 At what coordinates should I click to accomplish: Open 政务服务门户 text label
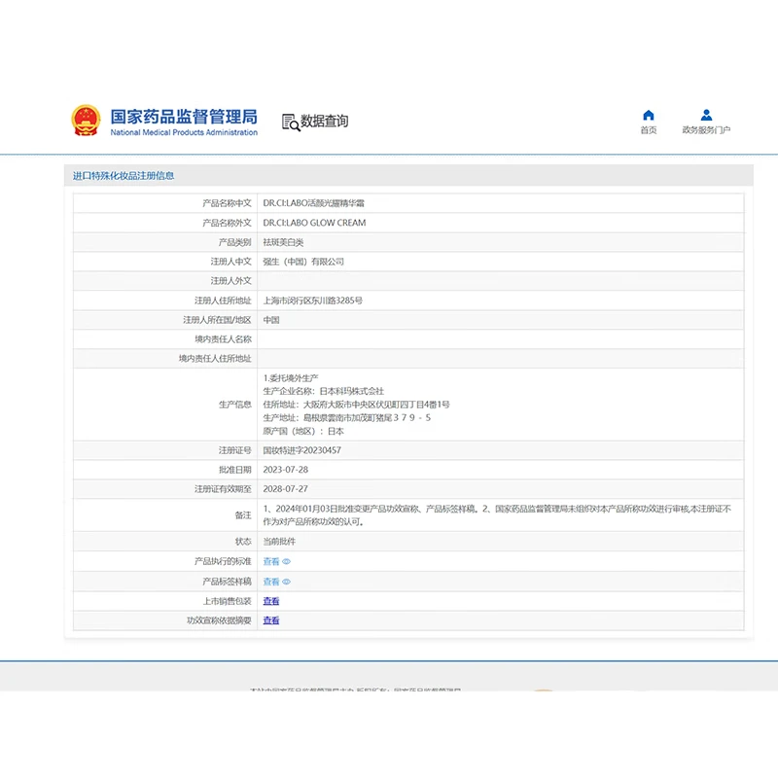706,130
